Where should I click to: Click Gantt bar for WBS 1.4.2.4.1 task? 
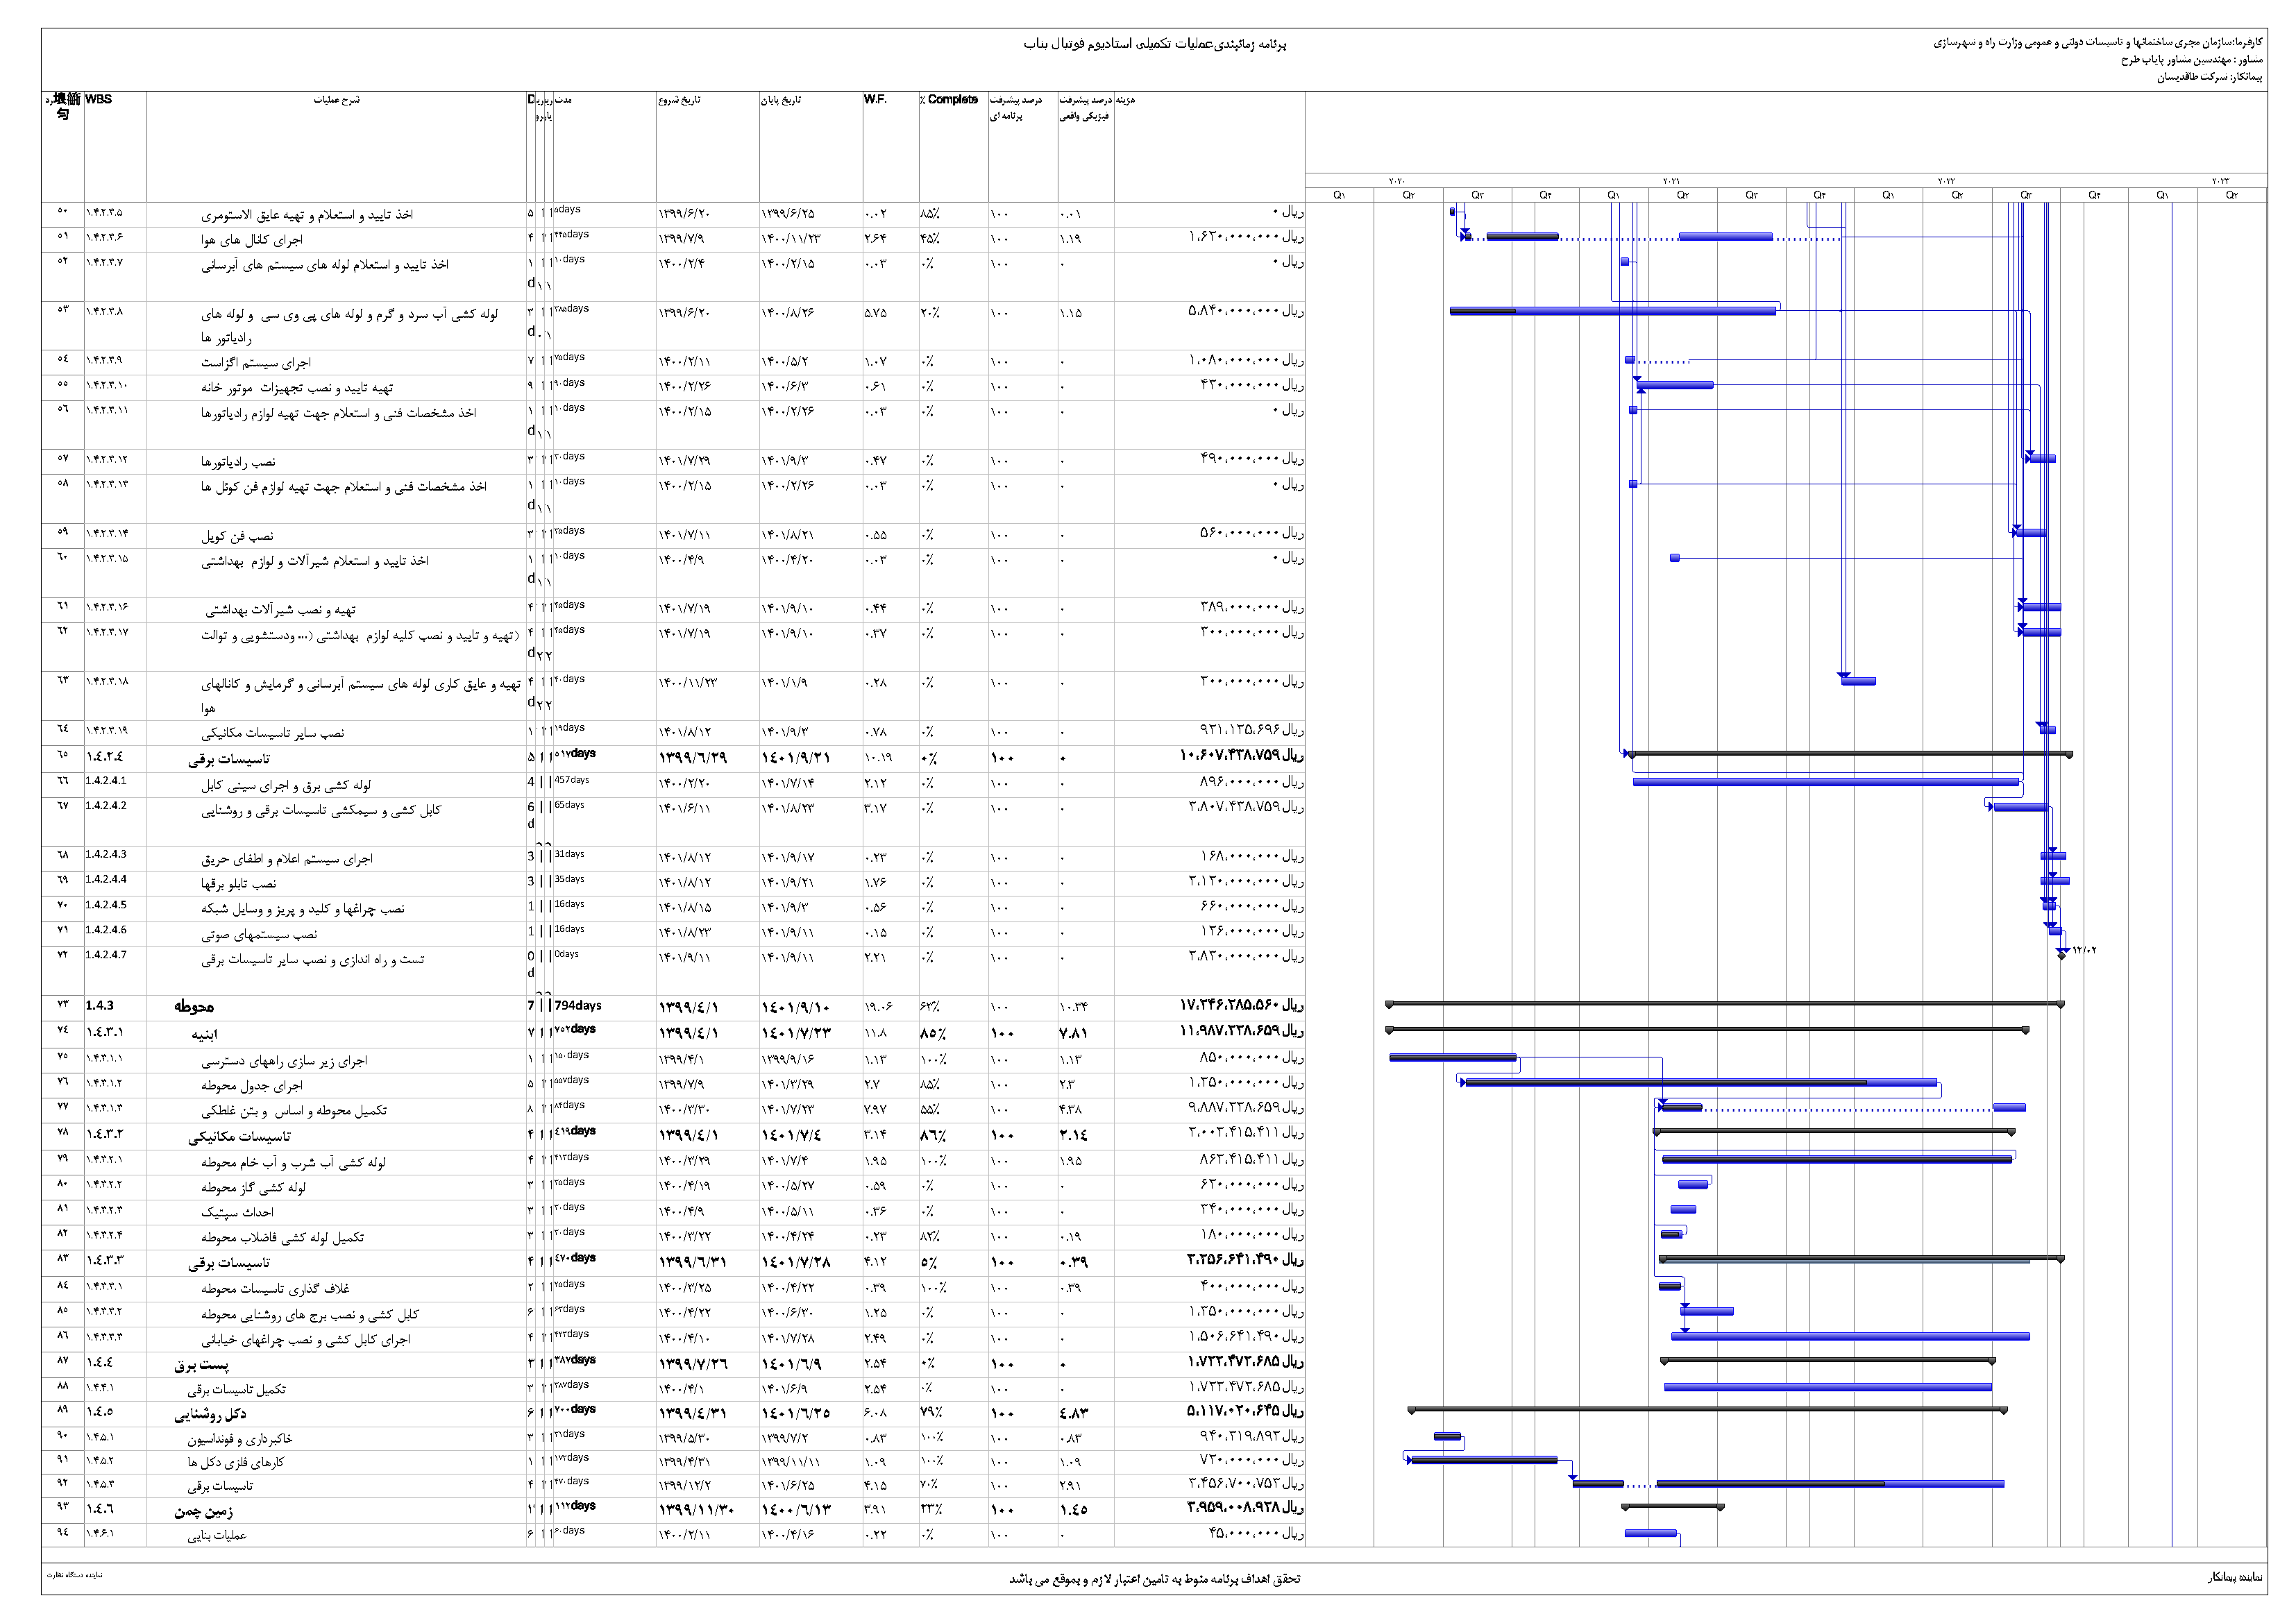[x=1825, y=782]
